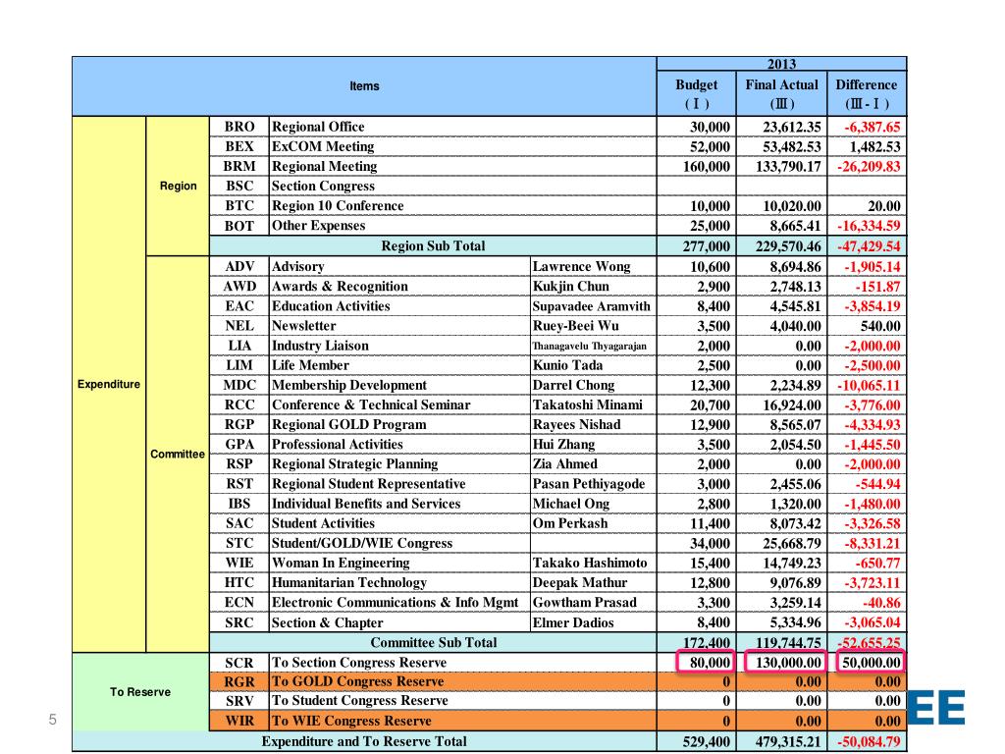Click the 'ExCOM Meeting' row label
1005x754 pixels.
(463, 146)
